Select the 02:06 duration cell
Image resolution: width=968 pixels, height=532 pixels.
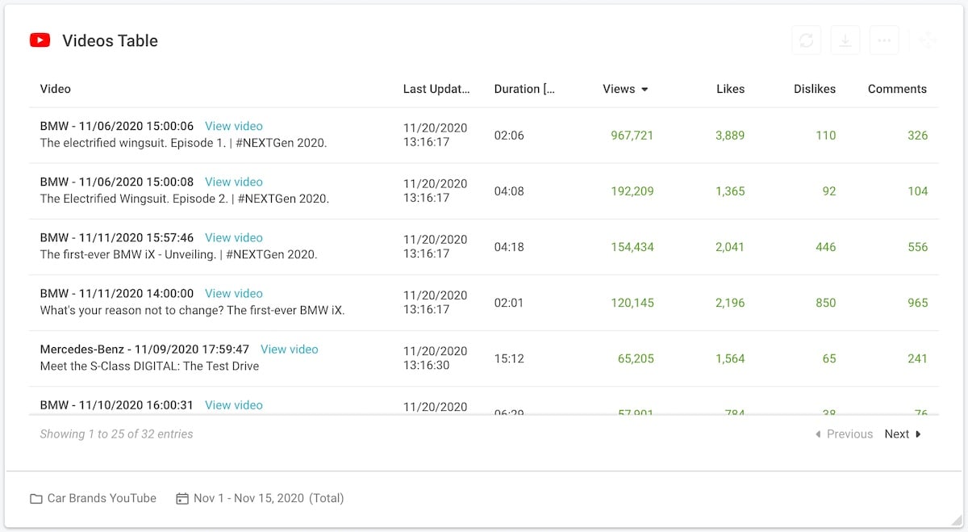pos(509,135)
